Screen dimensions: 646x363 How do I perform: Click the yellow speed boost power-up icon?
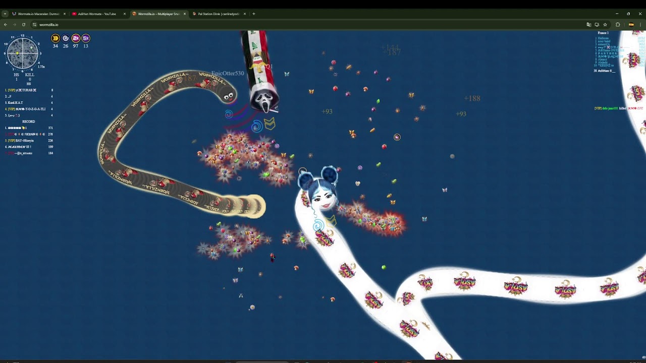[x=56, y=38]
